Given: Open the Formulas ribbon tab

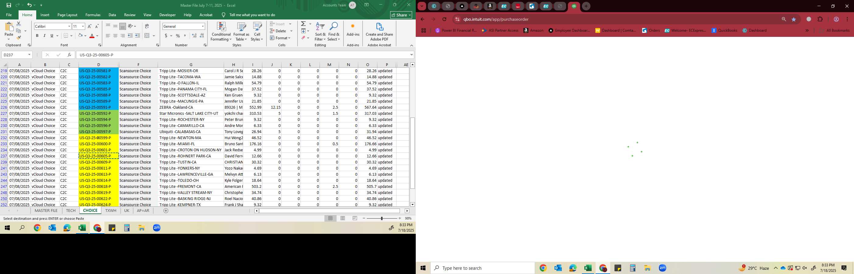Looking at the screenshot, I should point(93,15).
